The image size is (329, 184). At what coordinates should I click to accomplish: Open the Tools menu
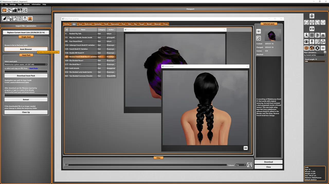20,4
